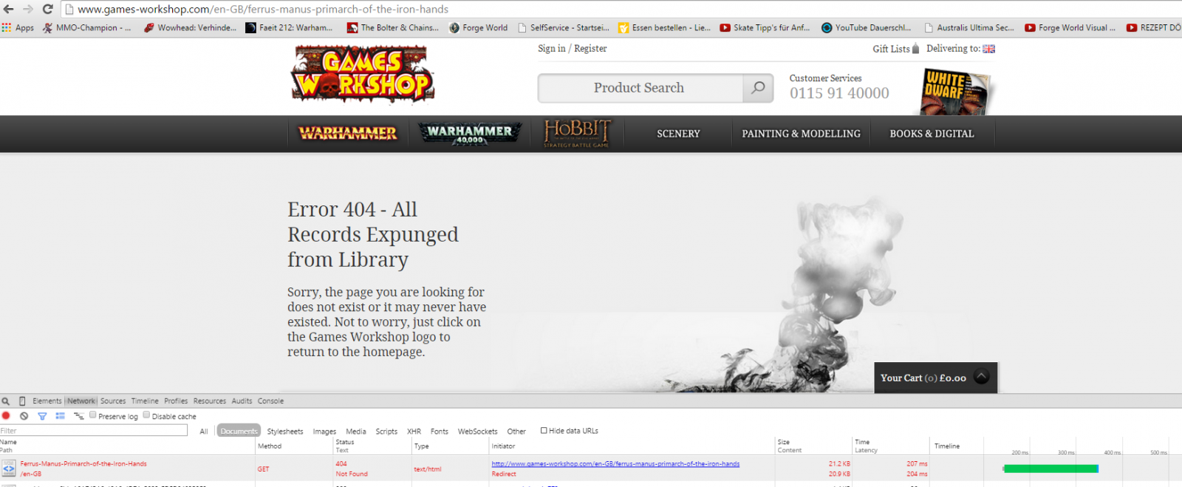Screen dimensions: 1182x487
Task: Switch to the Console tab in DevTools
Action: click(270, 401)
